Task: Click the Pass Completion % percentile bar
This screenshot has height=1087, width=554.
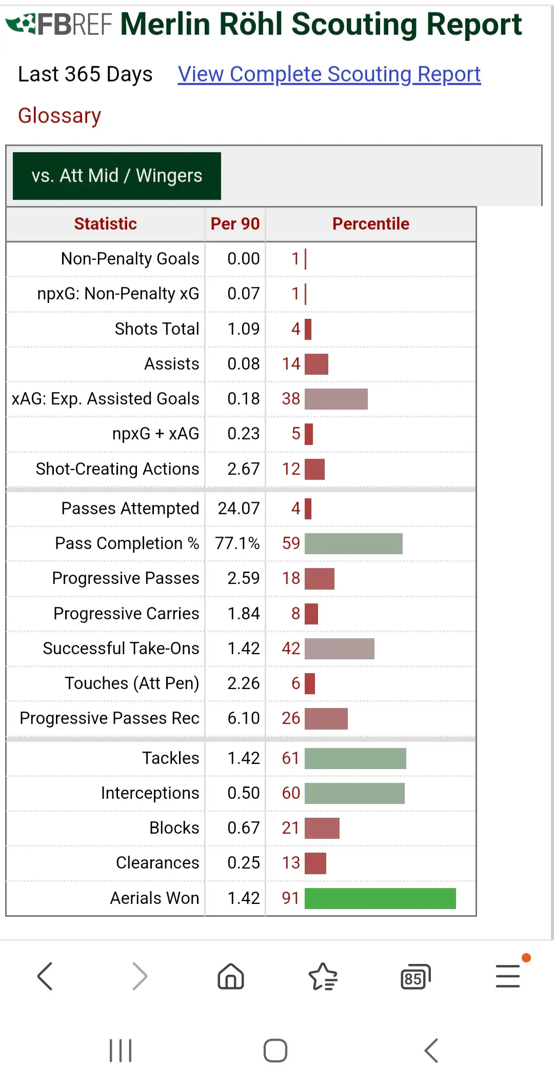Action: pos(353,543)
